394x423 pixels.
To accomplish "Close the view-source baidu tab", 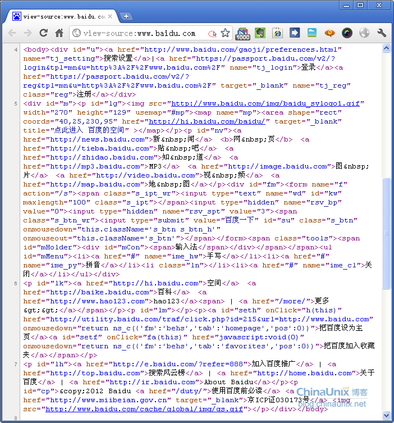I will click(x=110, y=16).
